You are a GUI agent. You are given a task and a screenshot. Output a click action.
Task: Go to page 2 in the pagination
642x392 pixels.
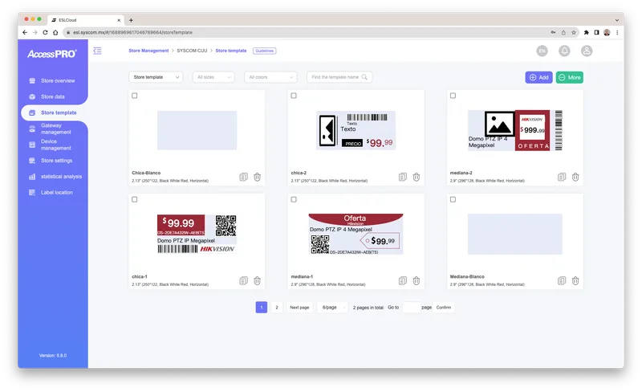(277, 308)
